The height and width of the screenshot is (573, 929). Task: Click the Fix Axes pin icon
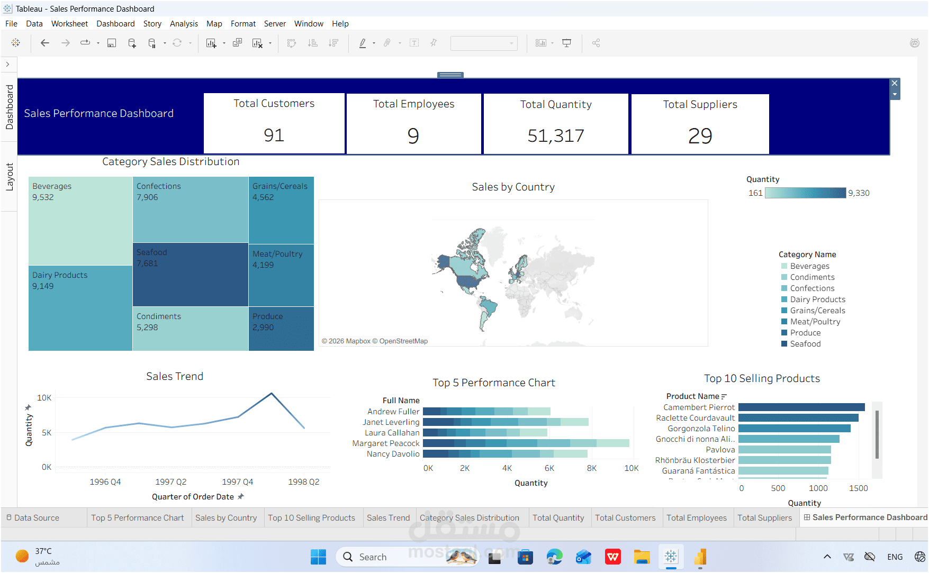coord(434,43)
